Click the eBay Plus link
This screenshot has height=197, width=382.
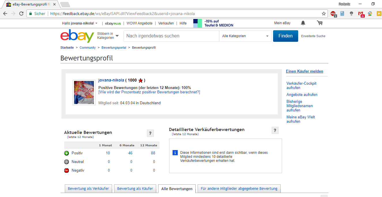tap(113, 23)
